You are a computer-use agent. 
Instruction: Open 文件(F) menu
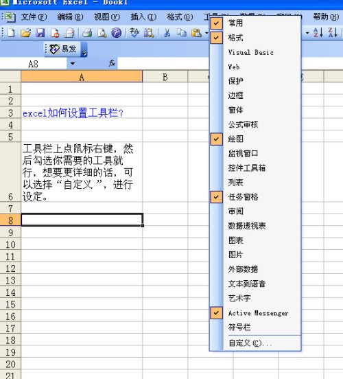coord(34,17)
